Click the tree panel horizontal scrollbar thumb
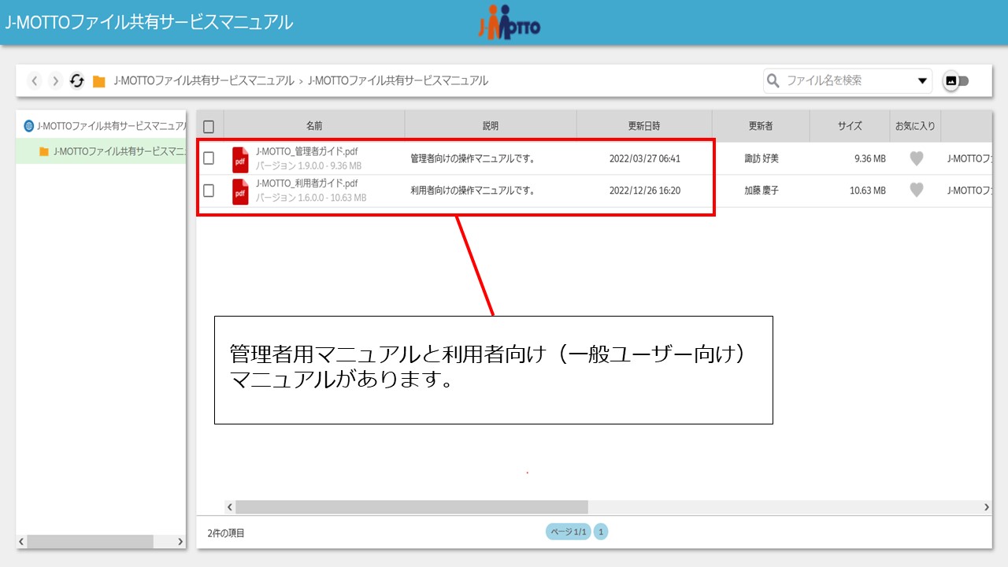 [90, 542]
